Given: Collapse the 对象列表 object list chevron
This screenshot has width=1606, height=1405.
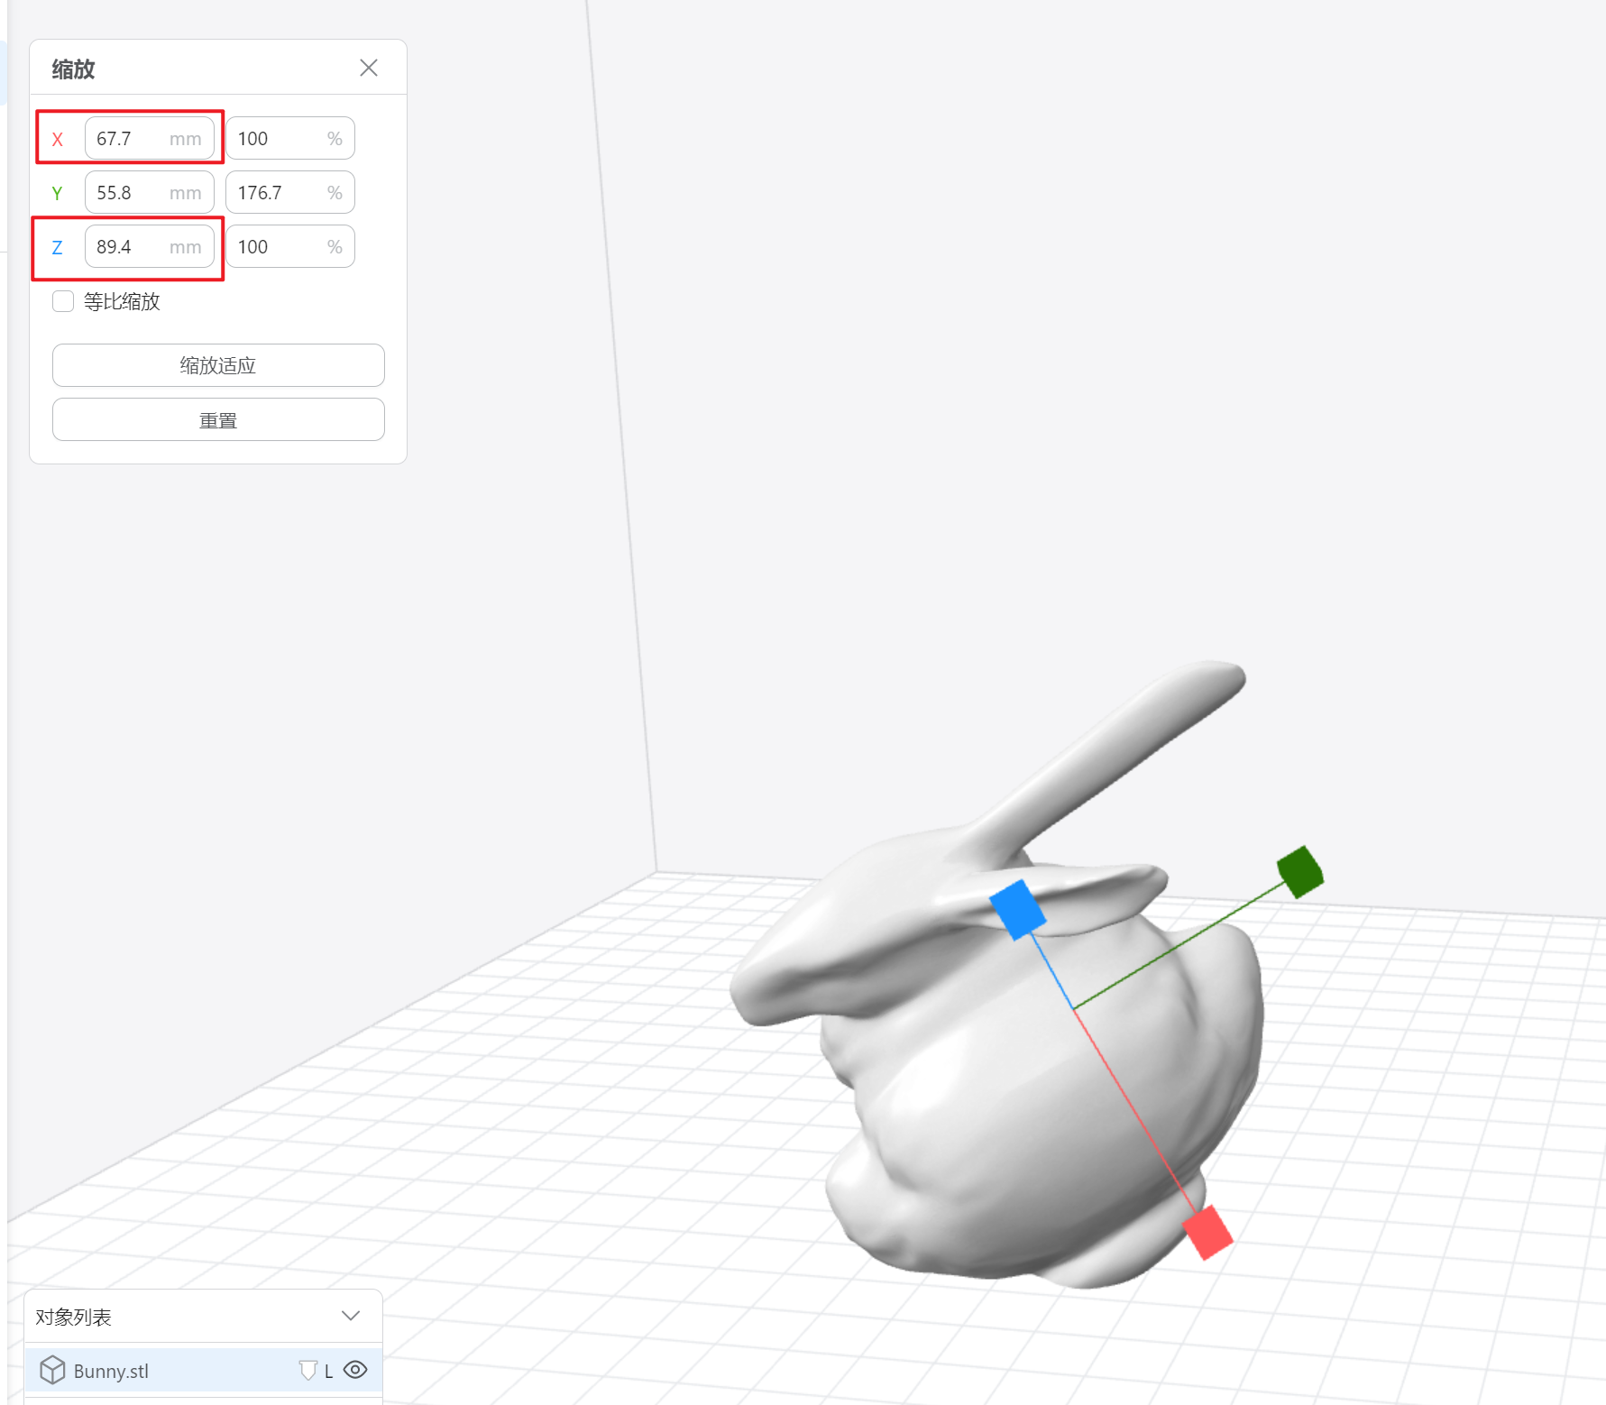Looking at the screenshot, I should pos(351,1316).
